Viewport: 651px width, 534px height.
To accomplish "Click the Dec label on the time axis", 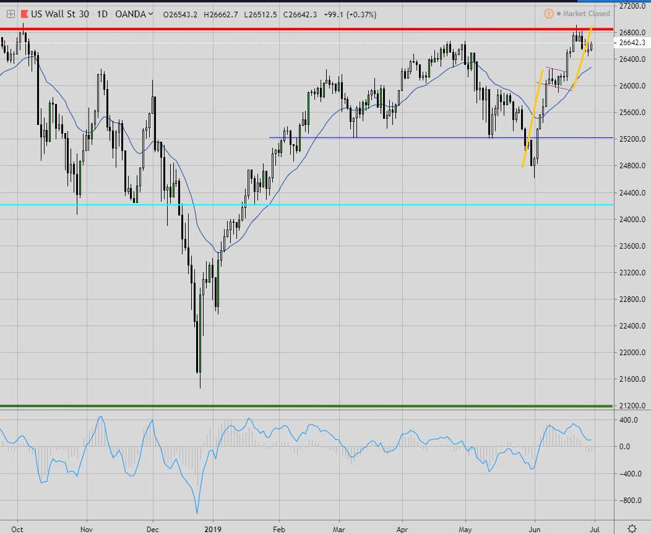I will coord(153,530).
